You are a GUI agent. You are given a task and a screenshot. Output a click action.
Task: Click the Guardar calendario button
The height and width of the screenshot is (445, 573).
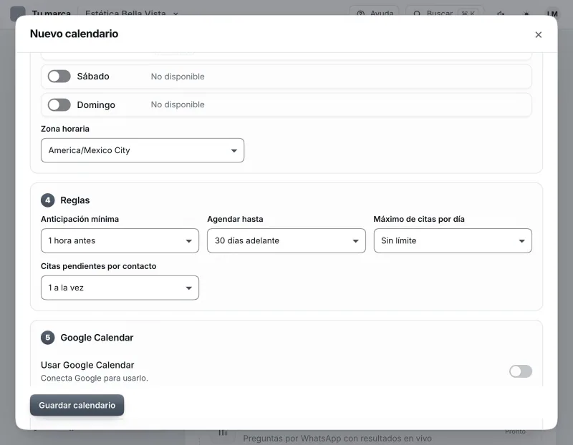tap(77, 405)
